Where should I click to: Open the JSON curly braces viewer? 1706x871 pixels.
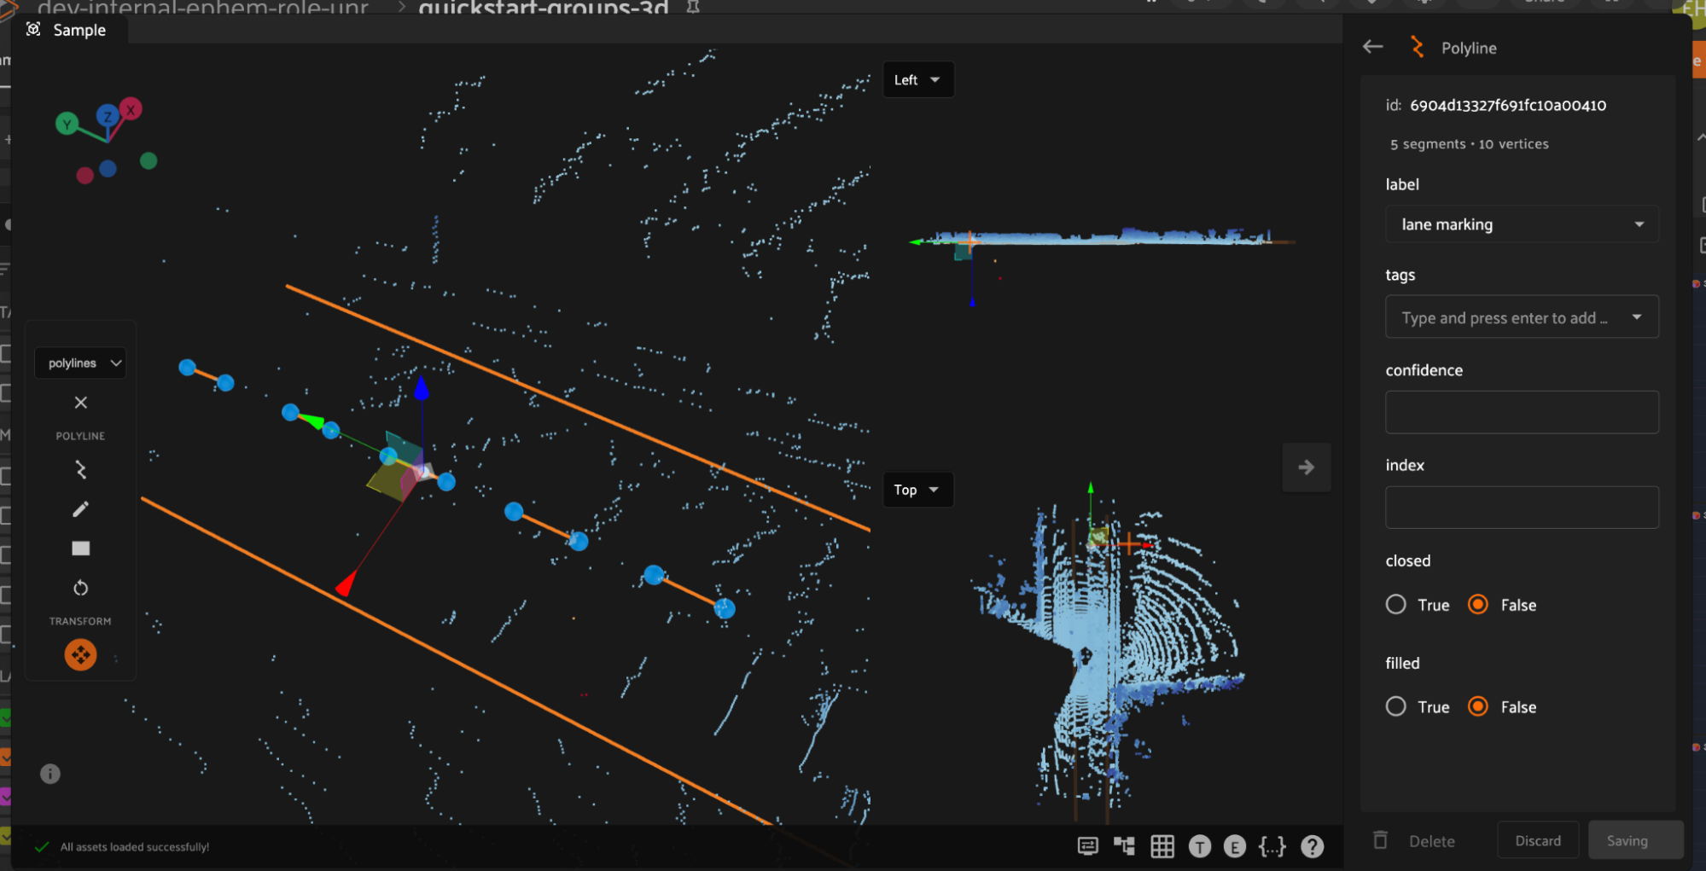point(1272,846)
